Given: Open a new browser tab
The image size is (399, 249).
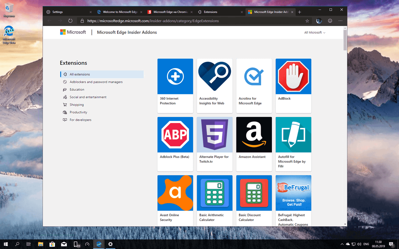Looking at the screenshot, I should 300,12.
